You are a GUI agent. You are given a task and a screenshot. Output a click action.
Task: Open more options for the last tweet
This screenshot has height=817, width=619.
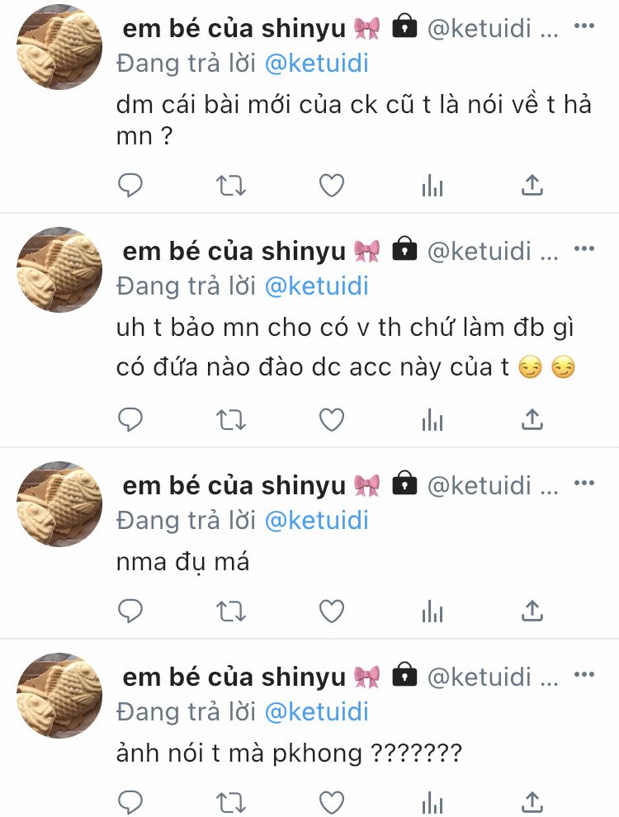[584, 675]
